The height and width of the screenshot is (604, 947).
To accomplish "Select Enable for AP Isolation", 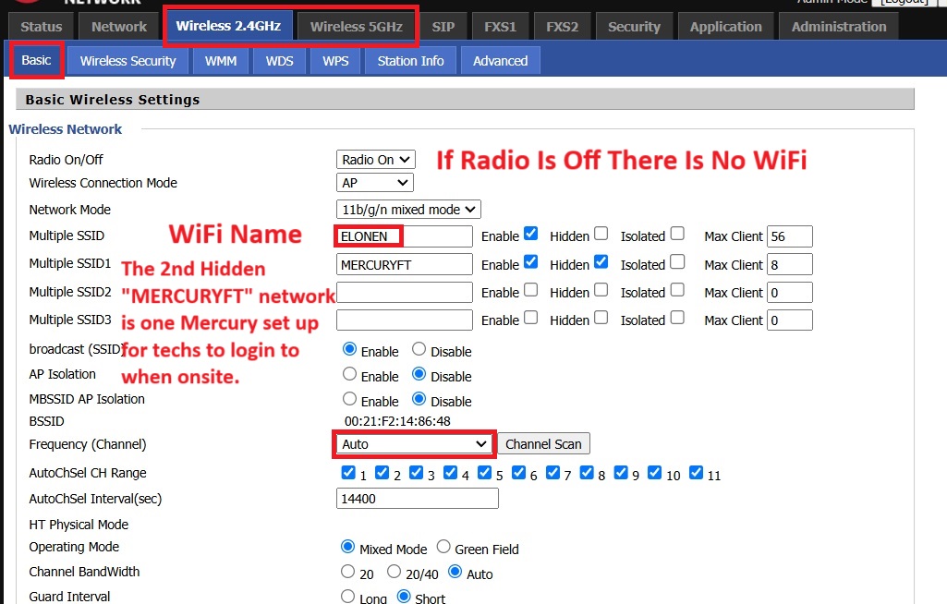I will click(x=349, y=375).
